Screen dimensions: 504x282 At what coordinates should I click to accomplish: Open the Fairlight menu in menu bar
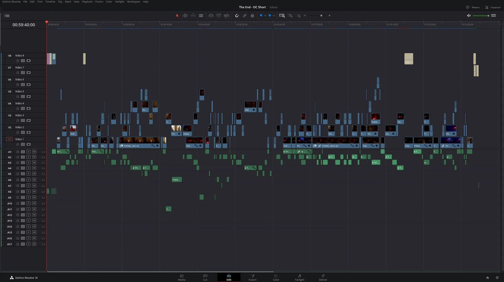pos(119,2)
